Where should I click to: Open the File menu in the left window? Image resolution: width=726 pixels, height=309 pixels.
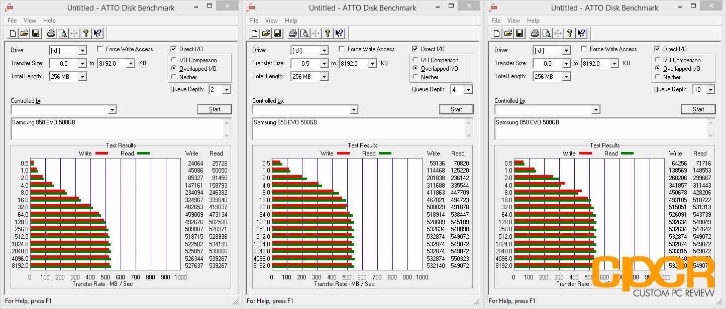coord(12,21)
